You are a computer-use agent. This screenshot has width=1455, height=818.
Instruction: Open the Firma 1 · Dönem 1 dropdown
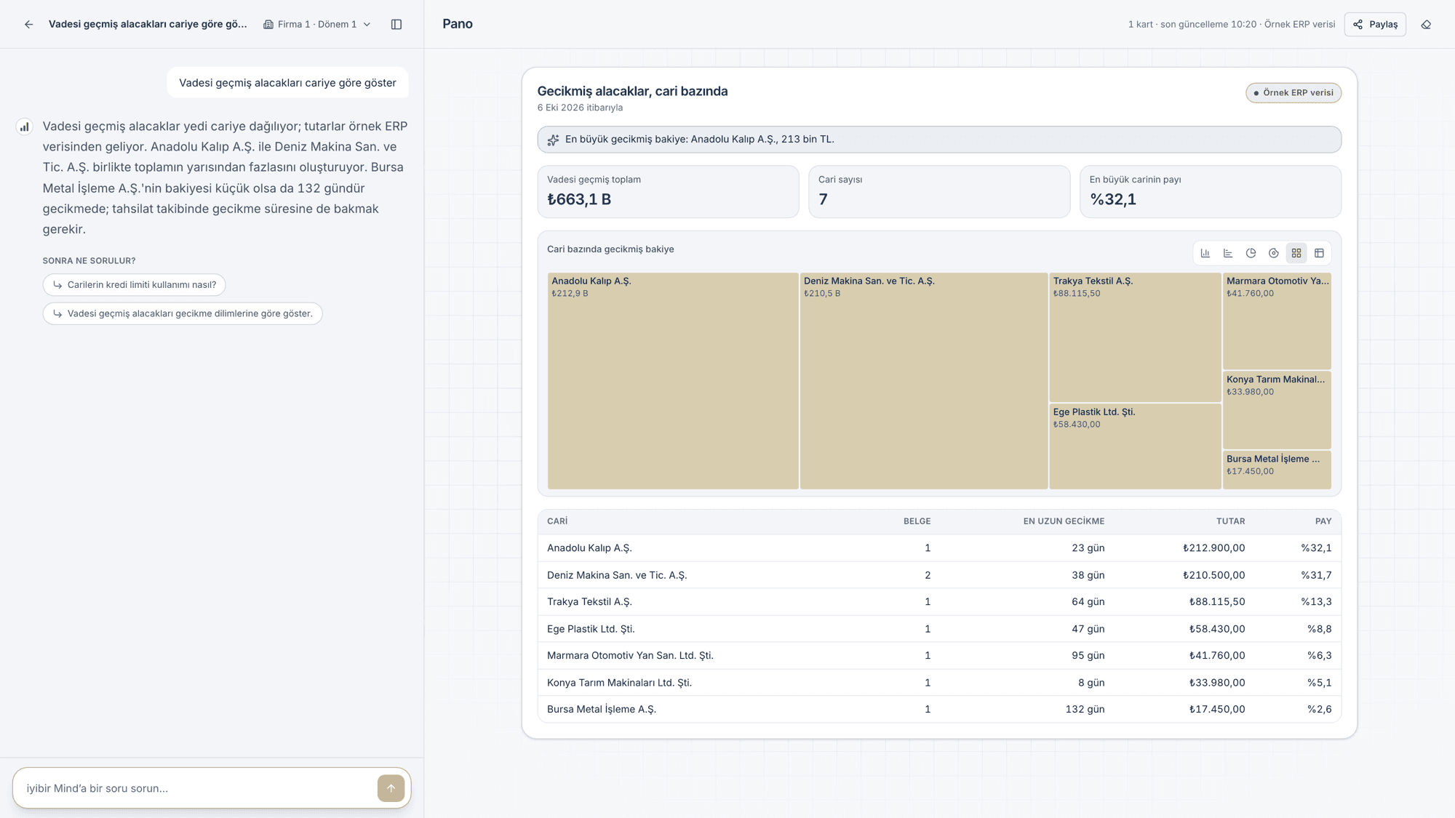pos(317,24)
